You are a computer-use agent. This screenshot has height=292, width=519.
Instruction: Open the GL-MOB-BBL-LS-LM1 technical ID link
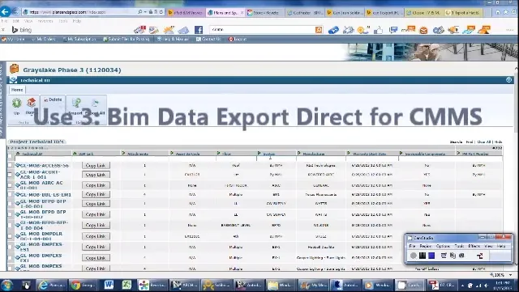point(45,195)
